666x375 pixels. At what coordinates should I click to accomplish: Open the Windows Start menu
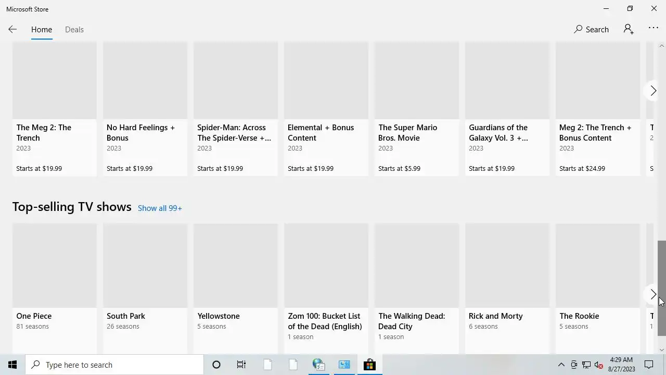(x=12, y=365)
